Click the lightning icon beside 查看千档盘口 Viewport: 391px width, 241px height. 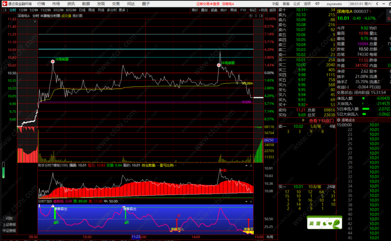point(303,121)
